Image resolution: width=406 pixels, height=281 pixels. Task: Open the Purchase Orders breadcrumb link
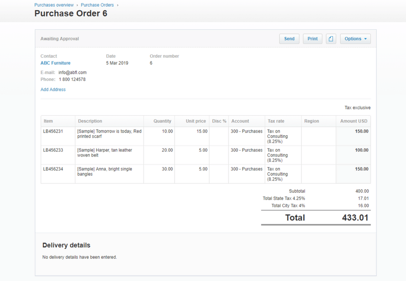[97, 5]
